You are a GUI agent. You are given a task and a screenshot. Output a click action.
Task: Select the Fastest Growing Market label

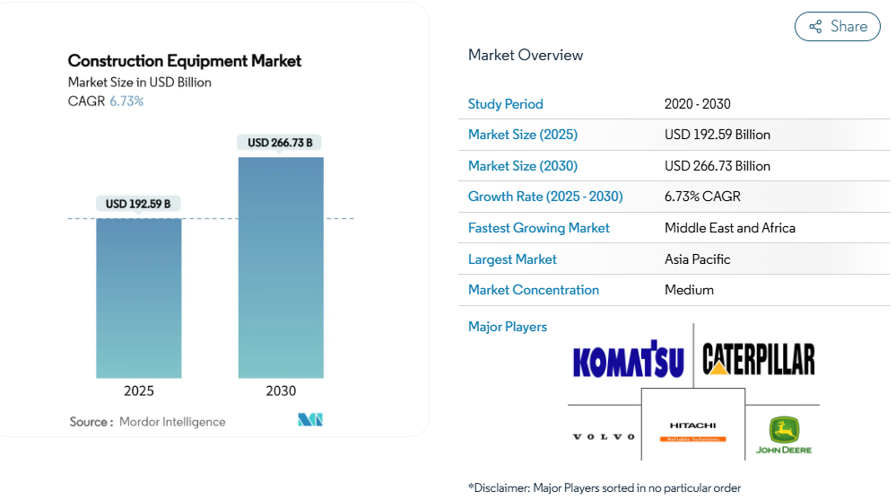pyautogui.click(x=538, y=228)
